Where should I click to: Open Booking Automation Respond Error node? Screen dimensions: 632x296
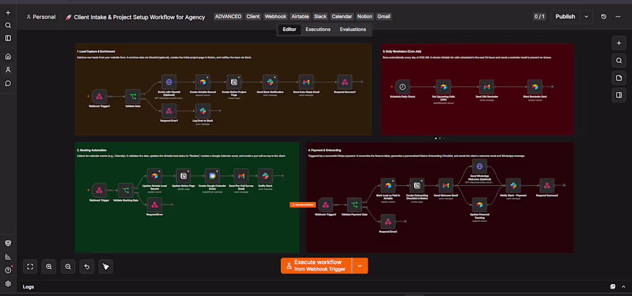155,205
